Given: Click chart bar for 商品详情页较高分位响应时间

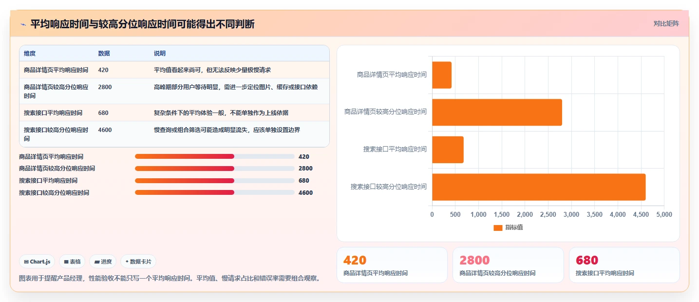Looking at the screenshot, I should (x=497, y=112).
